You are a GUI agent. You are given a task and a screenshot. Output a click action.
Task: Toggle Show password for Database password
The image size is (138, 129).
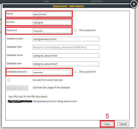(75, 72)
